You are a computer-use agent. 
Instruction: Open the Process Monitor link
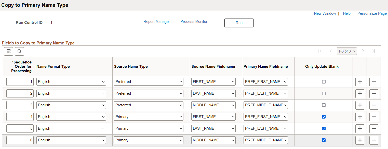(194, 22)
